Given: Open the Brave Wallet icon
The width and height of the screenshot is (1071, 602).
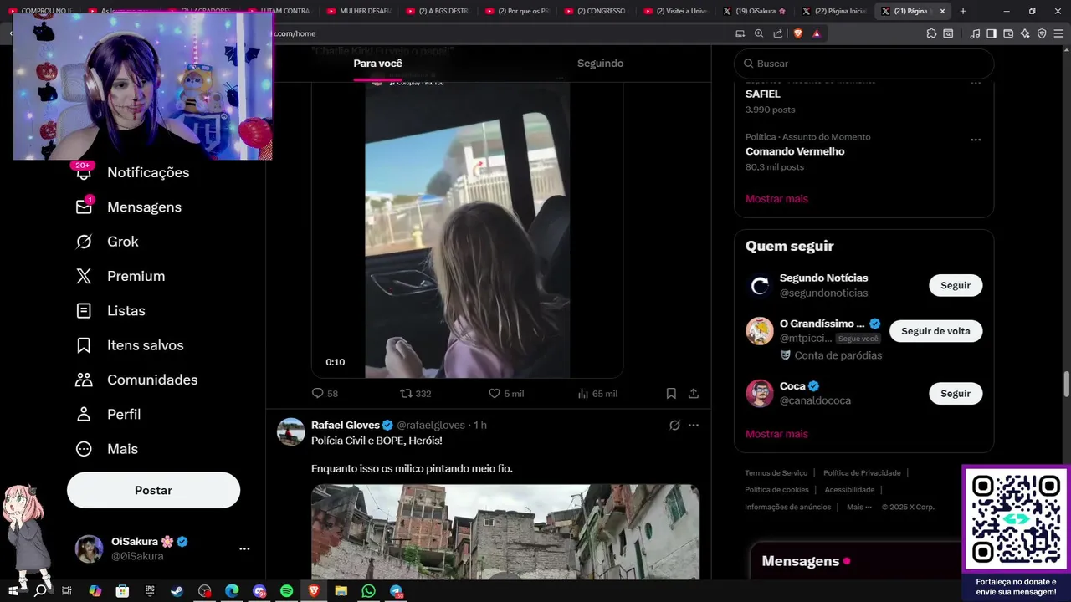Looking at the screenshot, I should (x=1008, y=33).
